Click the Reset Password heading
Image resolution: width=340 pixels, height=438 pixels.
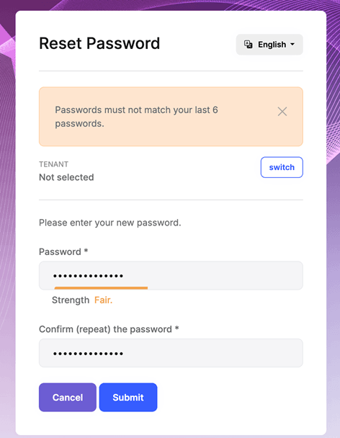pyautogui.click(x=99, y=43)
